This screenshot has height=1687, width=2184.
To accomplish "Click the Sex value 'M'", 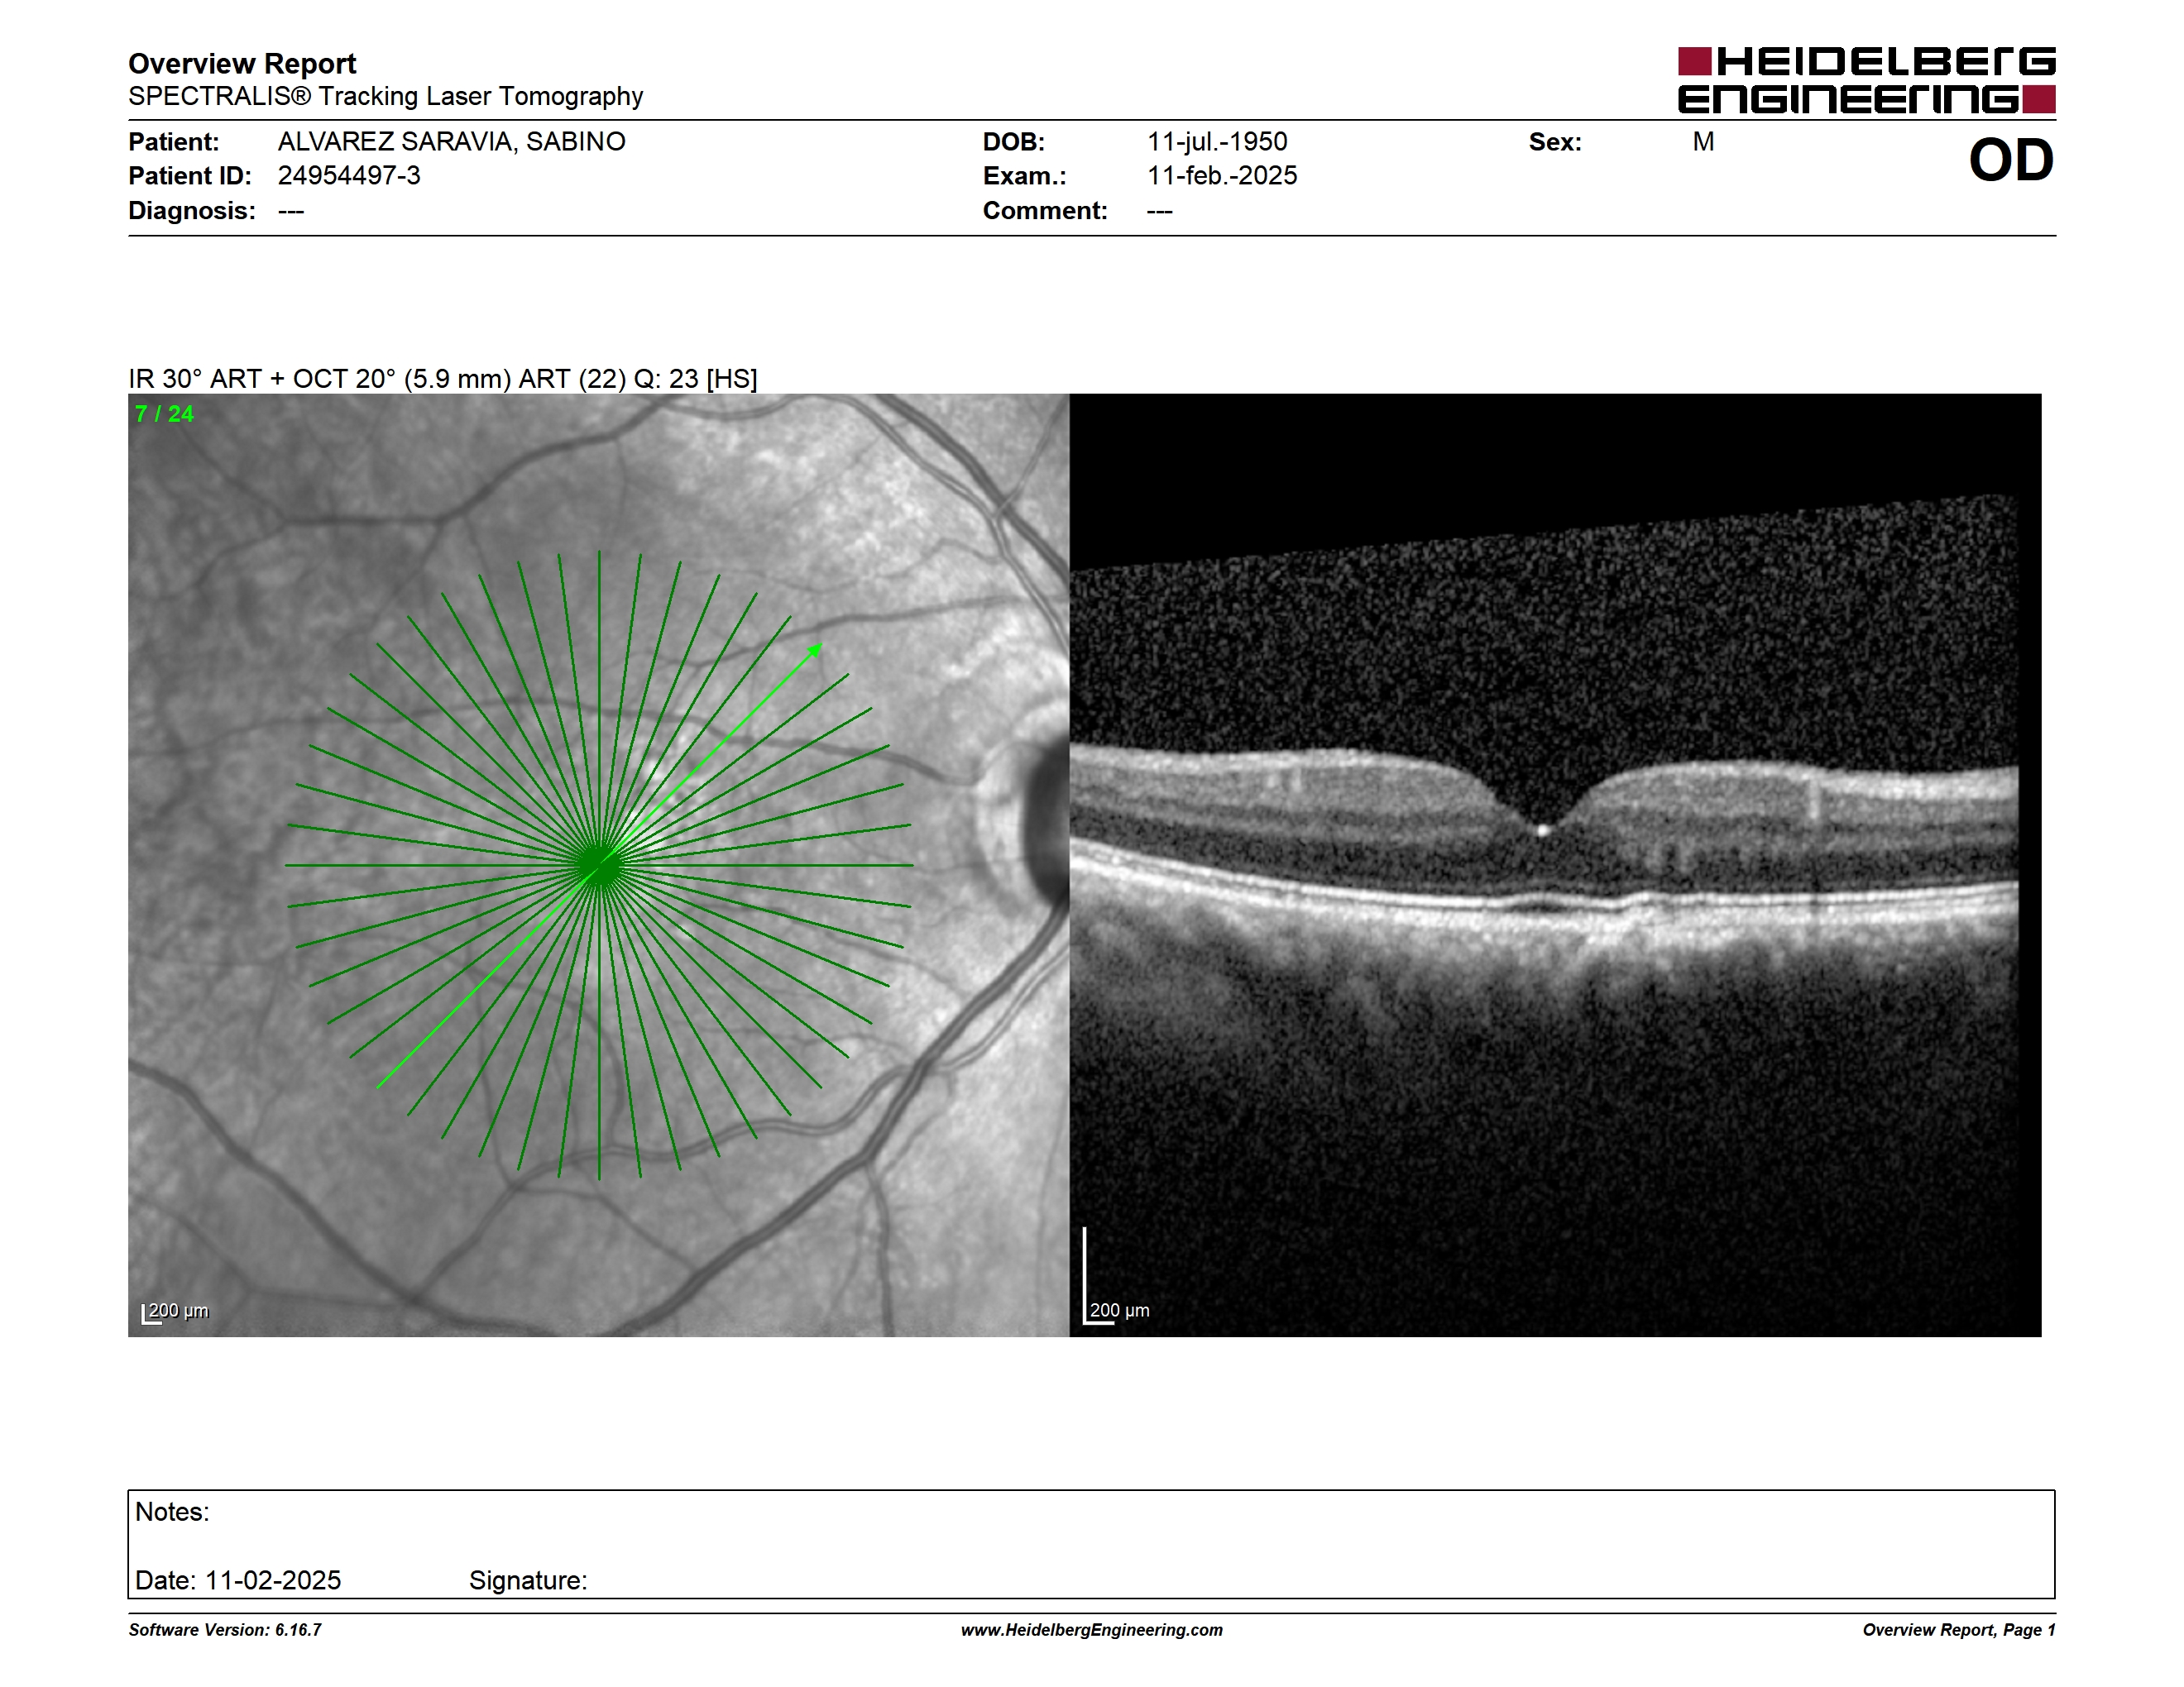I will [1703, 141].
